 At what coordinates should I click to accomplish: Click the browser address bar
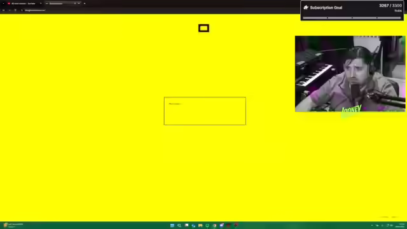tap(156, 10)
